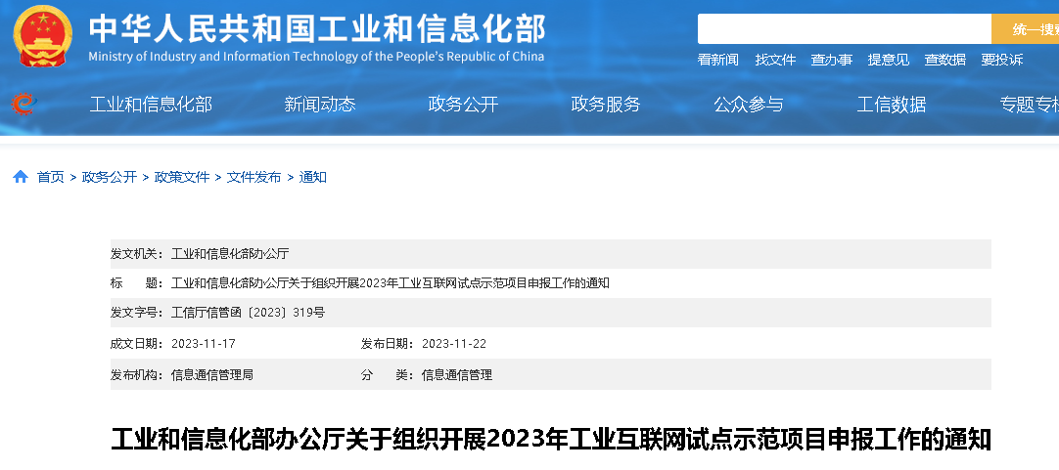Open the 政务公开 nav menu
Image resolution: width=1059 pixels, height=470 pixels.
coord(463,105)
